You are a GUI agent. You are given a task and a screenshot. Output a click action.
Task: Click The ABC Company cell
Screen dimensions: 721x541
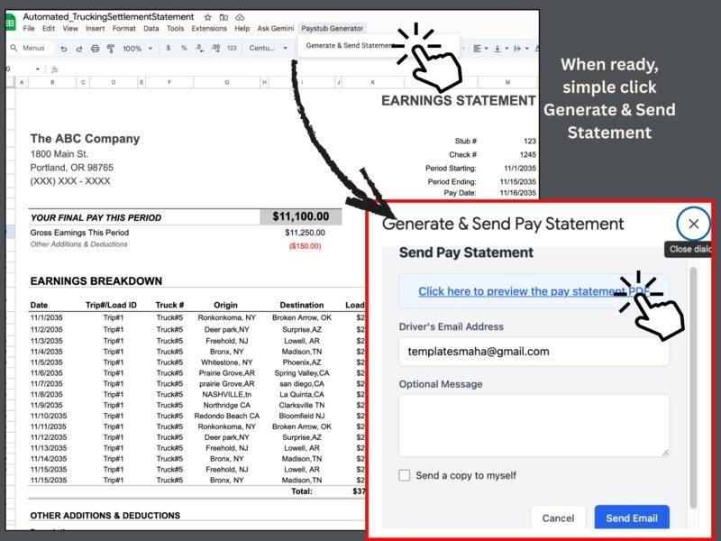coord(85,139)
